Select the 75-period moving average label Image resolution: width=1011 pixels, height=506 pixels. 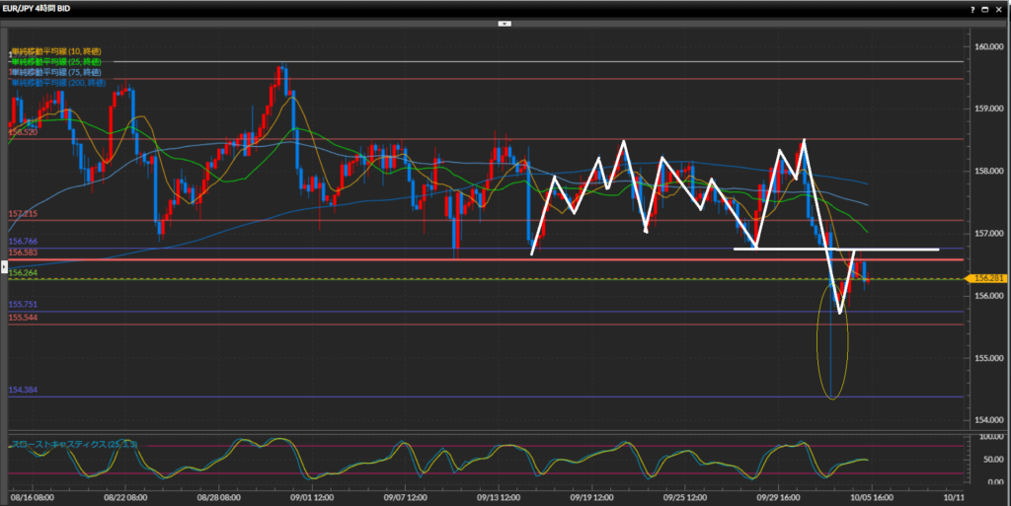tap(55, 72)
